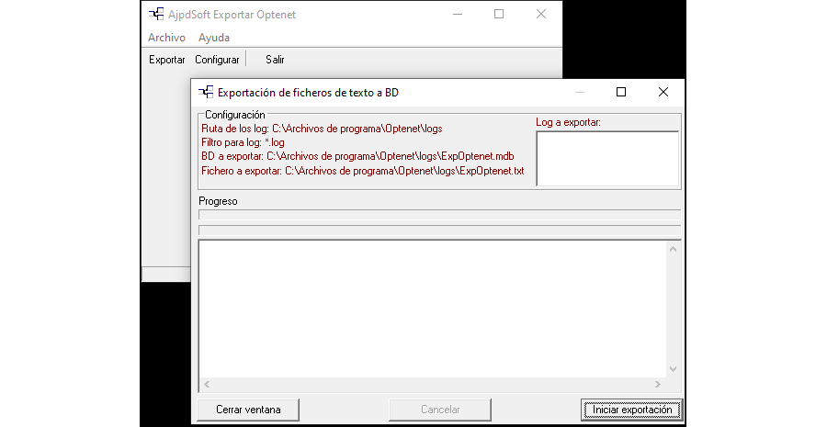Click inside the Log a exportar list box
The width and height of the screenshot is (827, 427).
point(607,159)
